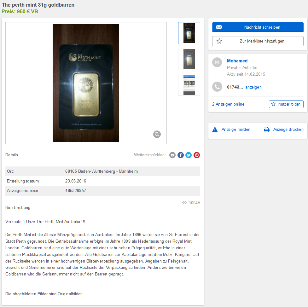Reveal phone number with anzeigen link

(x=253, y=87)
